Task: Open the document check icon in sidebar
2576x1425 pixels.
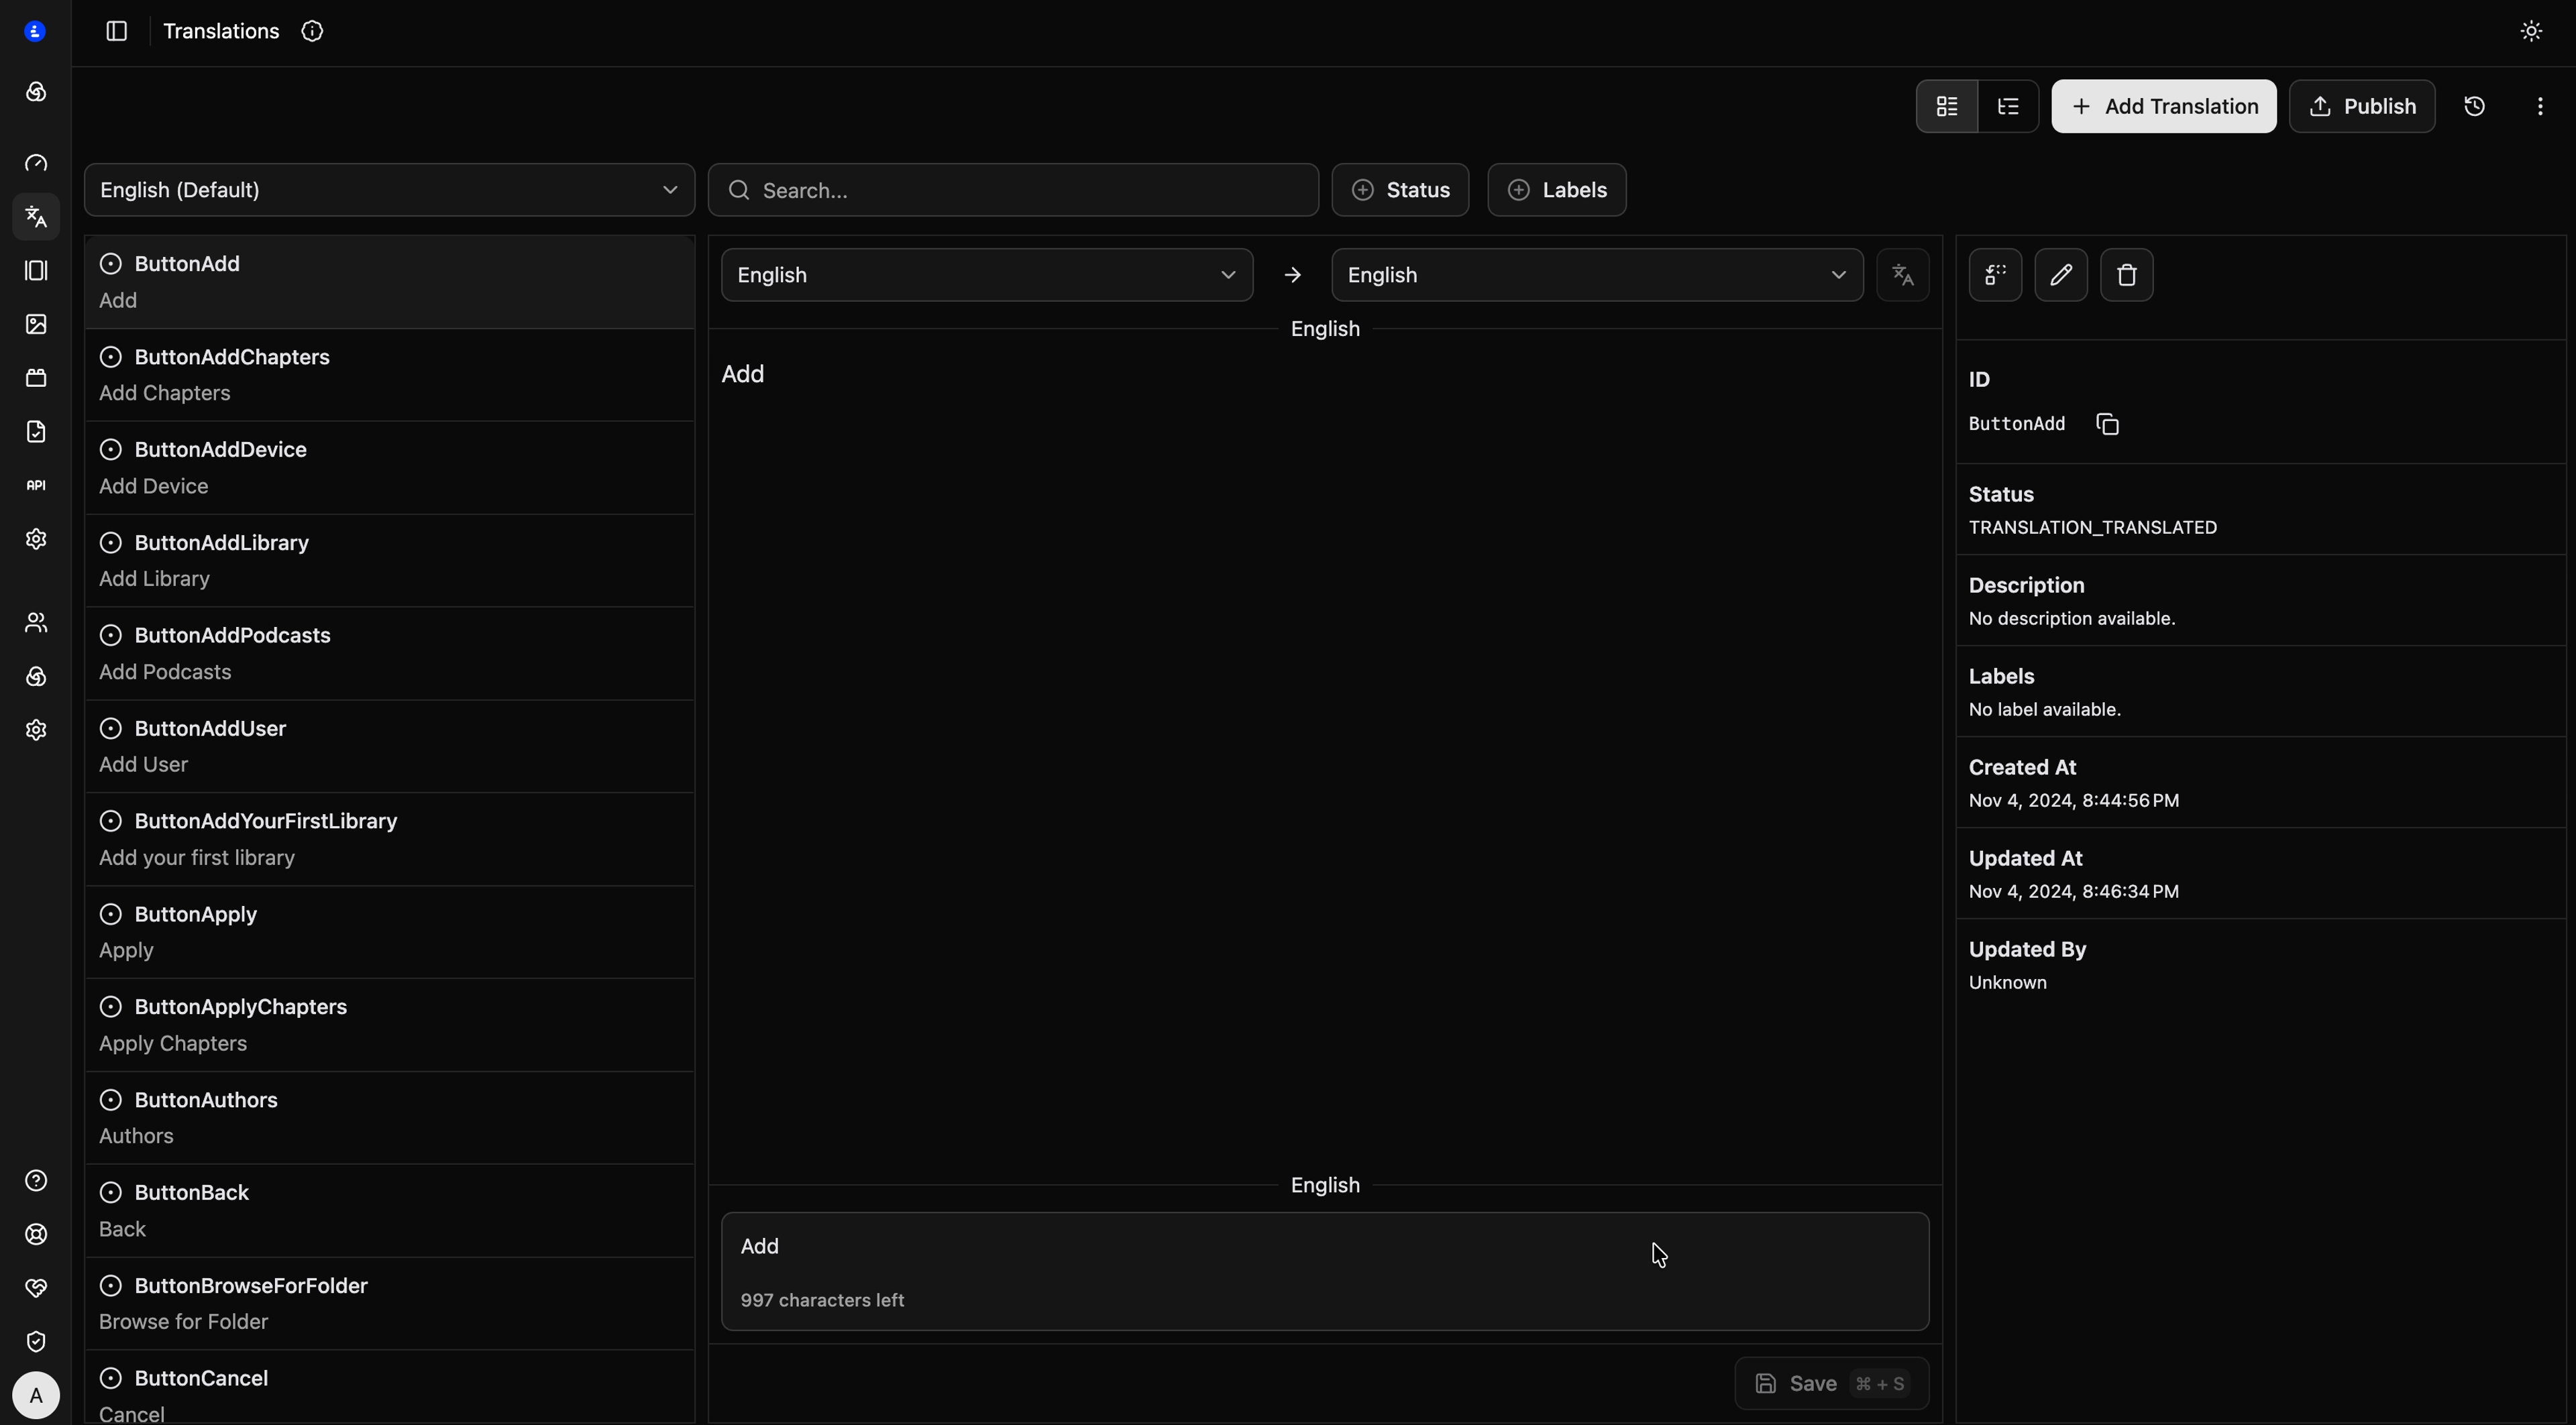Action: point(36,432)
